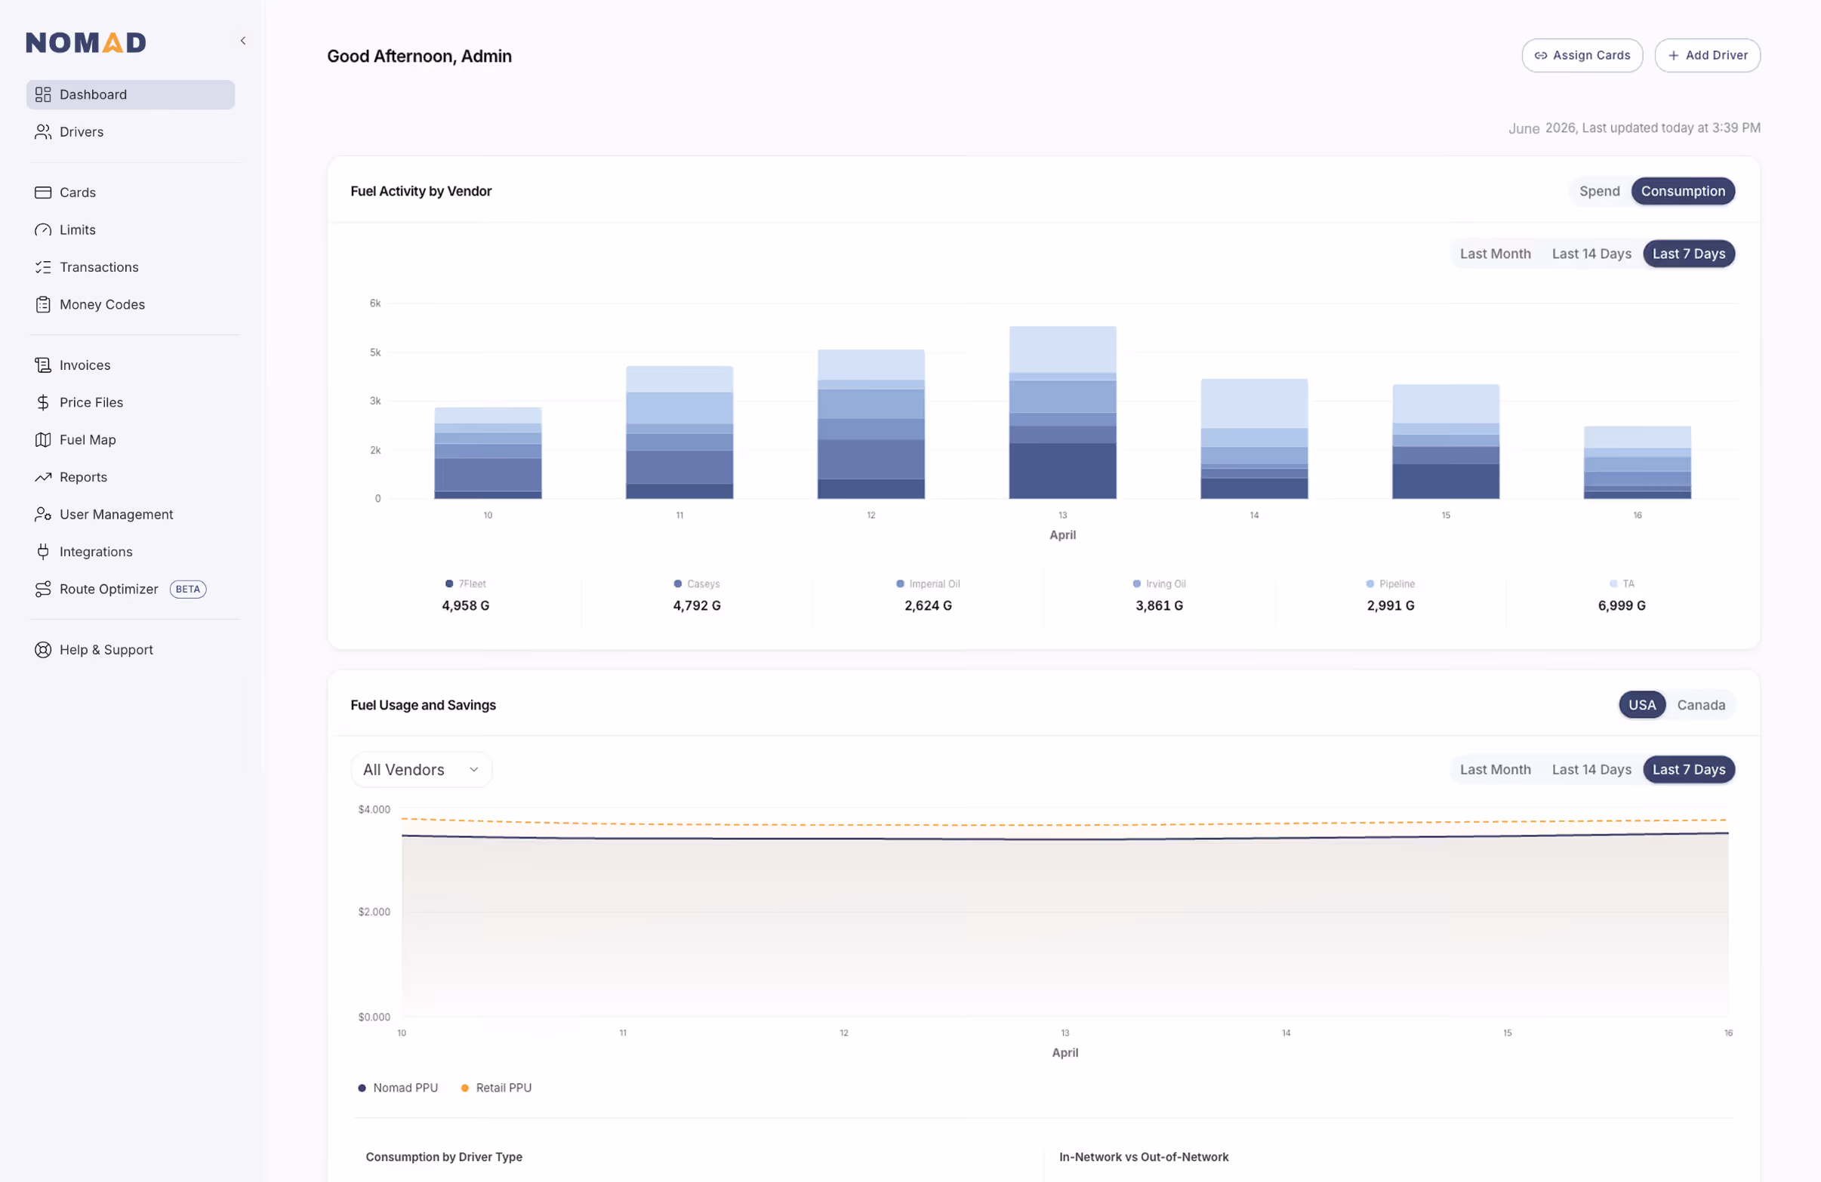
Task: Switch Fuel Activity to Spend view
Action: click(x=1599, y=191)
